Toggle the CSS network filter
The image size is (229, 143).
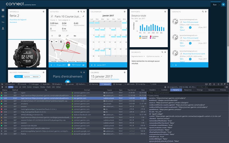tap(16, 87)
